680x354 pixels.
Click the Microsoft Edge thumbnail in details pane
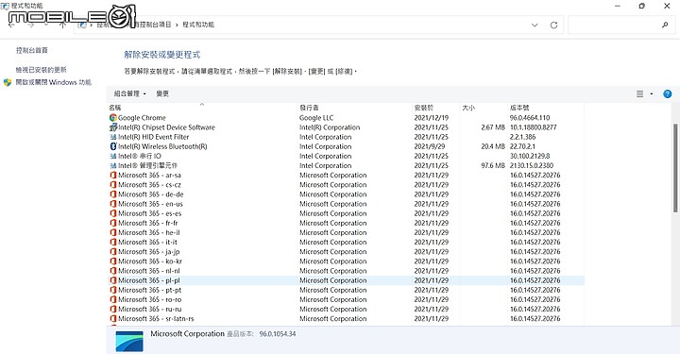coord(129,341)
